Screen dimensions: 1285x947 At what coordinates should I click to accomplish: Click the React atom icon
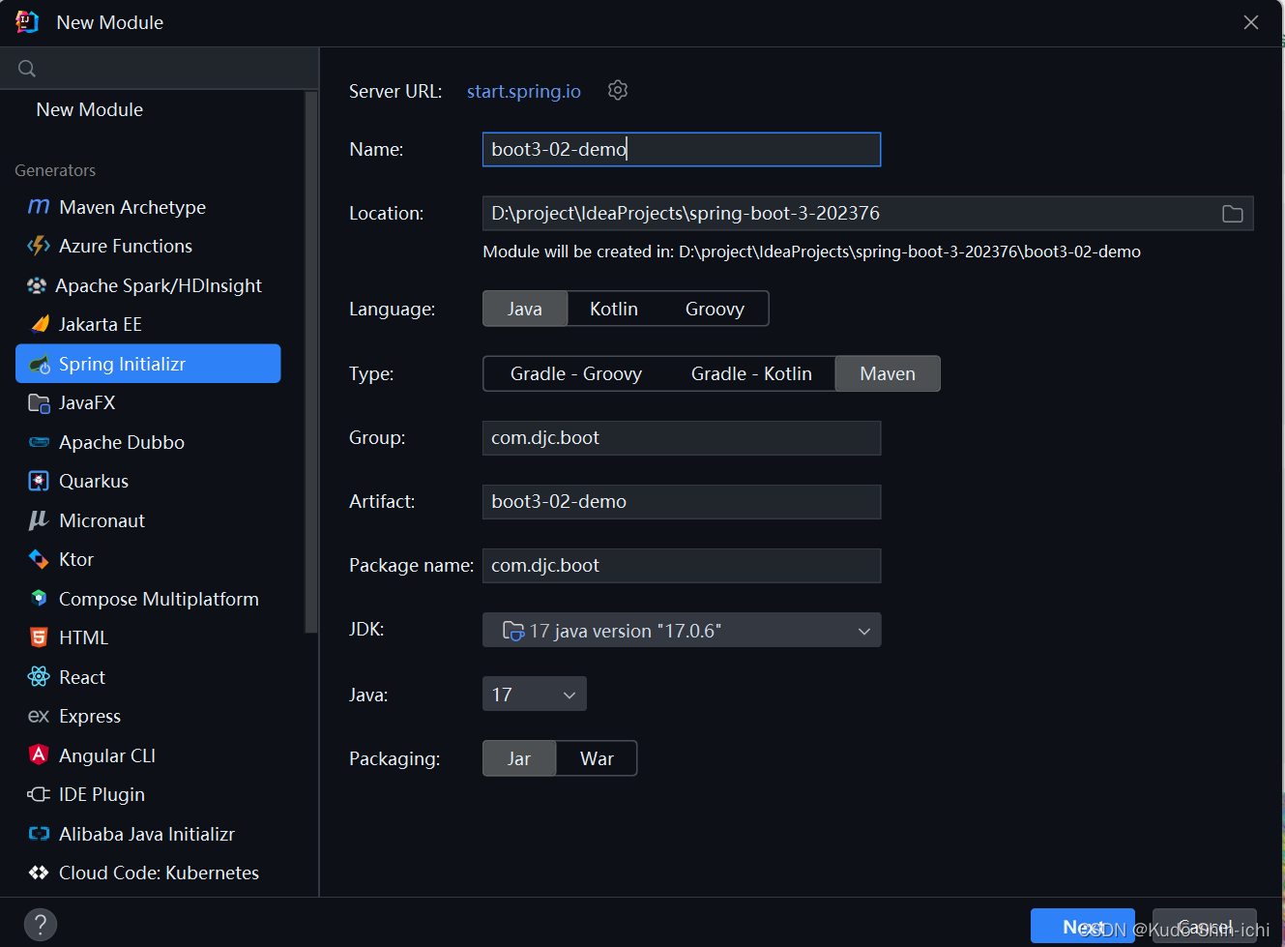pyautogui.click(x=39, y=677)
